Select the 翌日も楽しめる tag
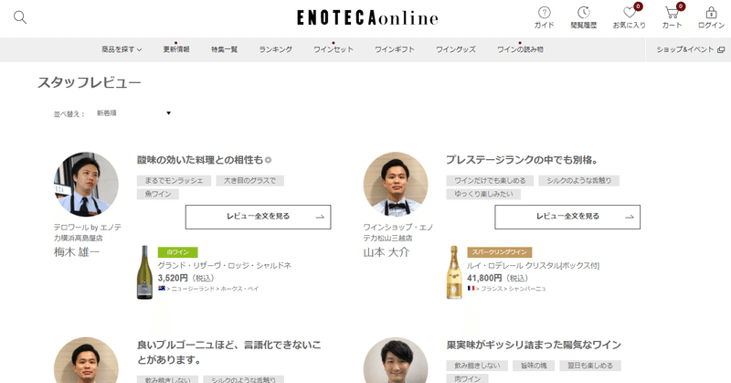The height and width of the screenshot is (383, 731). click(x=590, y=366)
